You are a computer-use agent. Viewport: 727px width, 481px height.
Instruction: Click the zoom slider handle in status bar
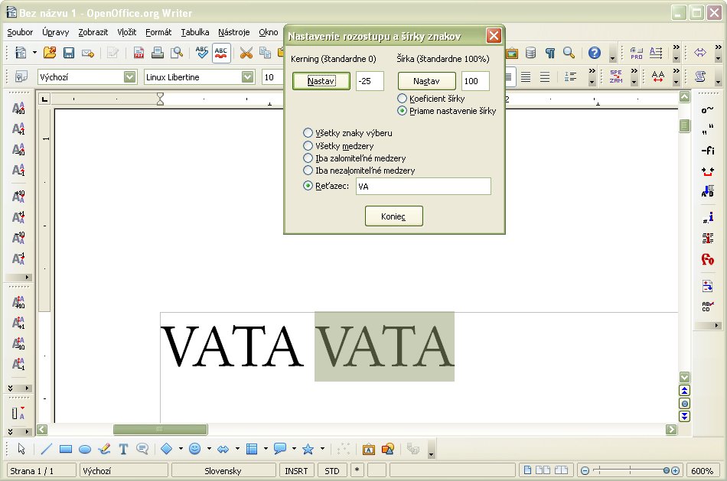click(667, 471)
